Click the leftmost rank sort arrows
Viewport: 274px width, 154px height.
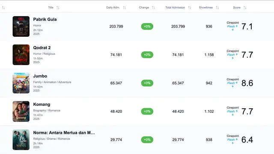[3, 8]
